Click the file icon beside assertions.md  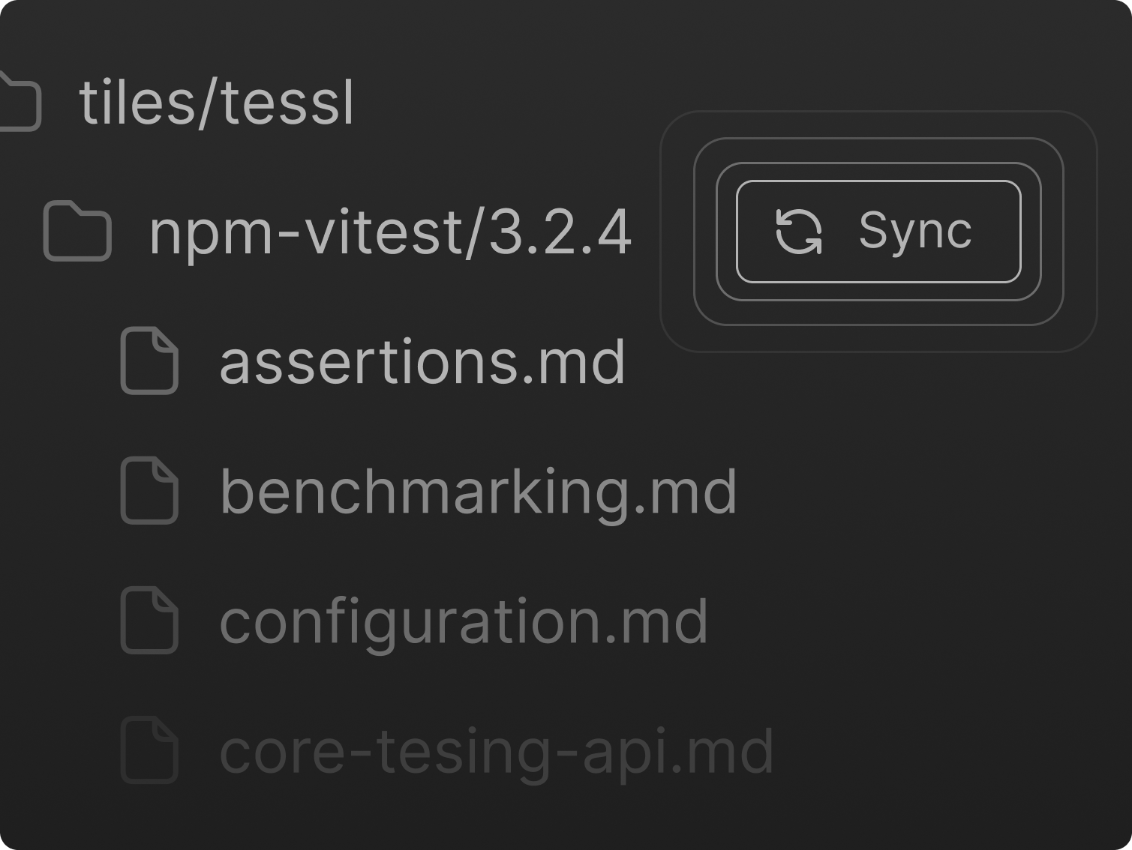[149, 361]
